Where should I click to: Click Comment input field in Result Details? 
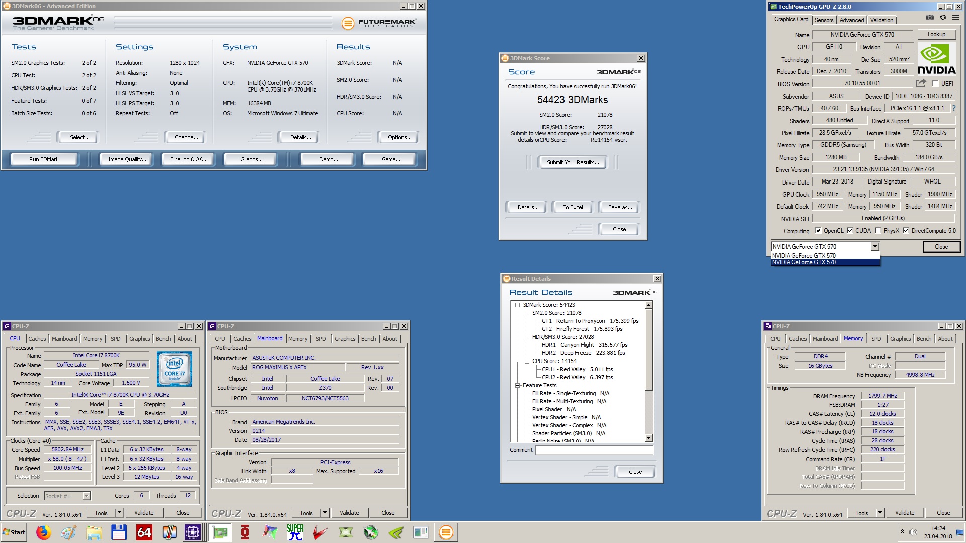[594, 450]
